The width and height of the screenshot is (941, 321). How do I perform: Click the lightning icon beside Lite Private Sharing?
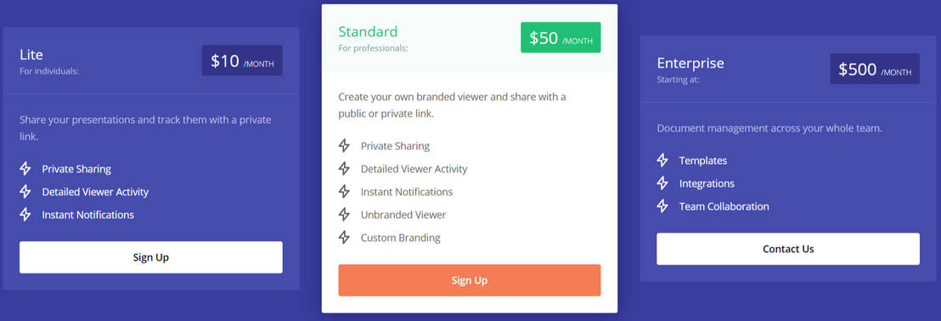tap(25, 169)
